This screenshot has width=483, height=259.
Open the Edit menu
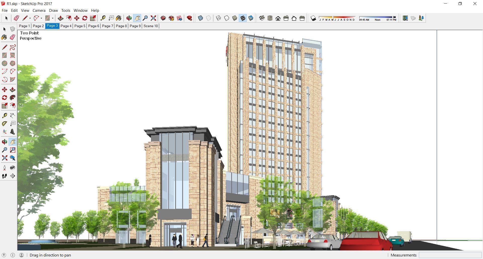point(14,10)
